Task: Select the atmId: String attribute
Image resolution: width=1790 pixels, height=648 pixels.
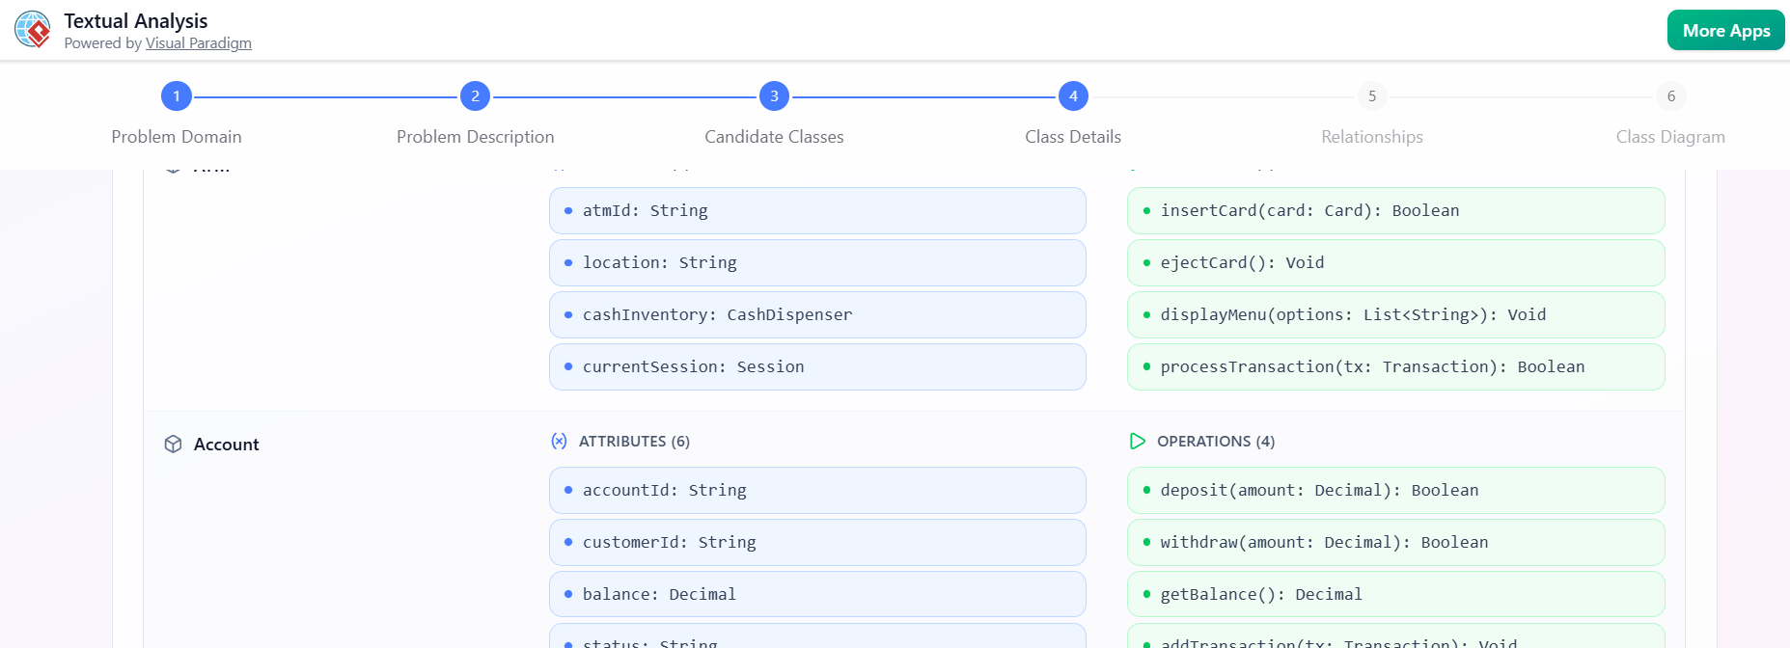Action: coord(816,210)
